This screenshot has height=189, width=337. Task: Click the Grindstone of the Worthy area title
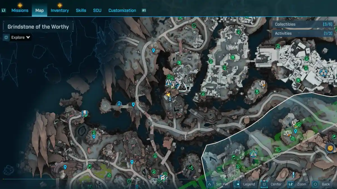tap(38, 27)
